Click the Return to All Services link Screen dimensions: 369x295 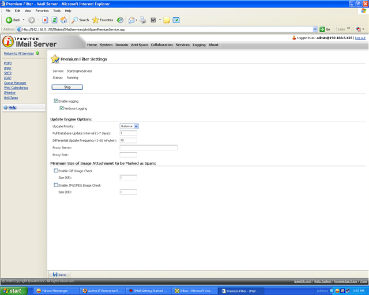pyautogui.click(x=19, y=54)
